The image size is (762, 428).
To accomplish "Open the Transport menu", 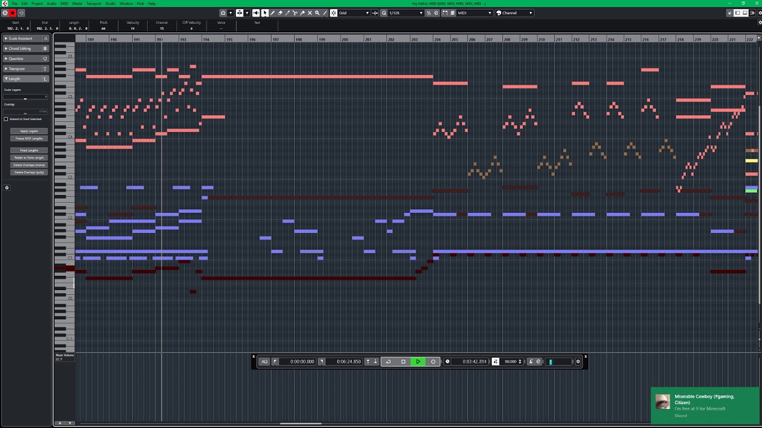I will (93, 4).
